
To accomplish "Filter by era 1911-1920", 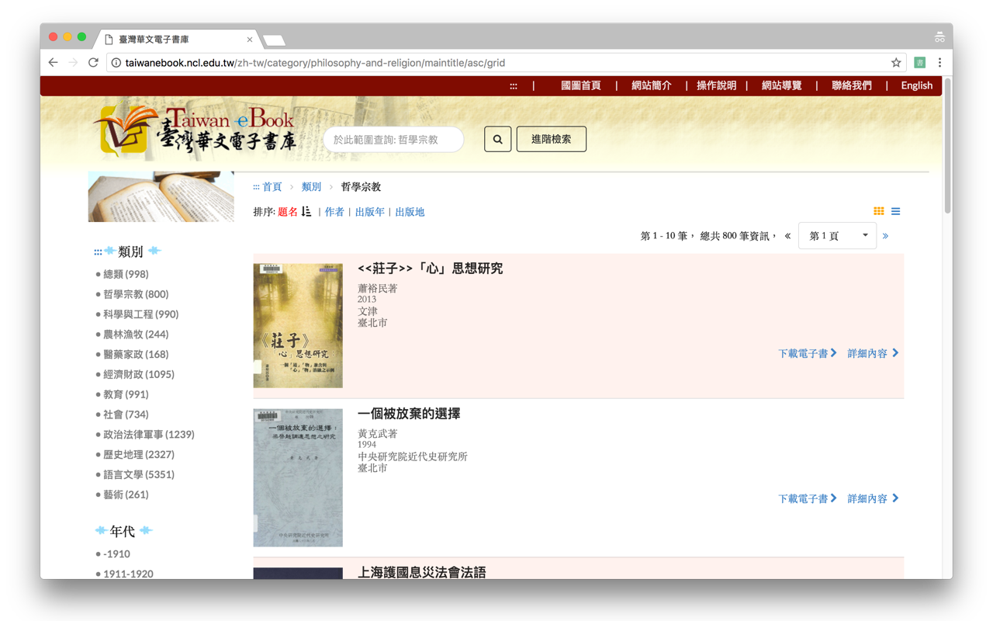I will pos(128,574).
